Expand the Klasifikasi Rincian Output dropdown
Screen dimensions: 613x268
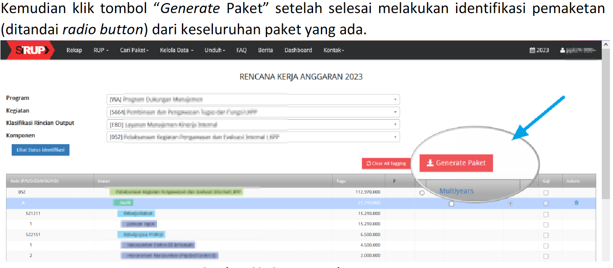coord(253,125)
